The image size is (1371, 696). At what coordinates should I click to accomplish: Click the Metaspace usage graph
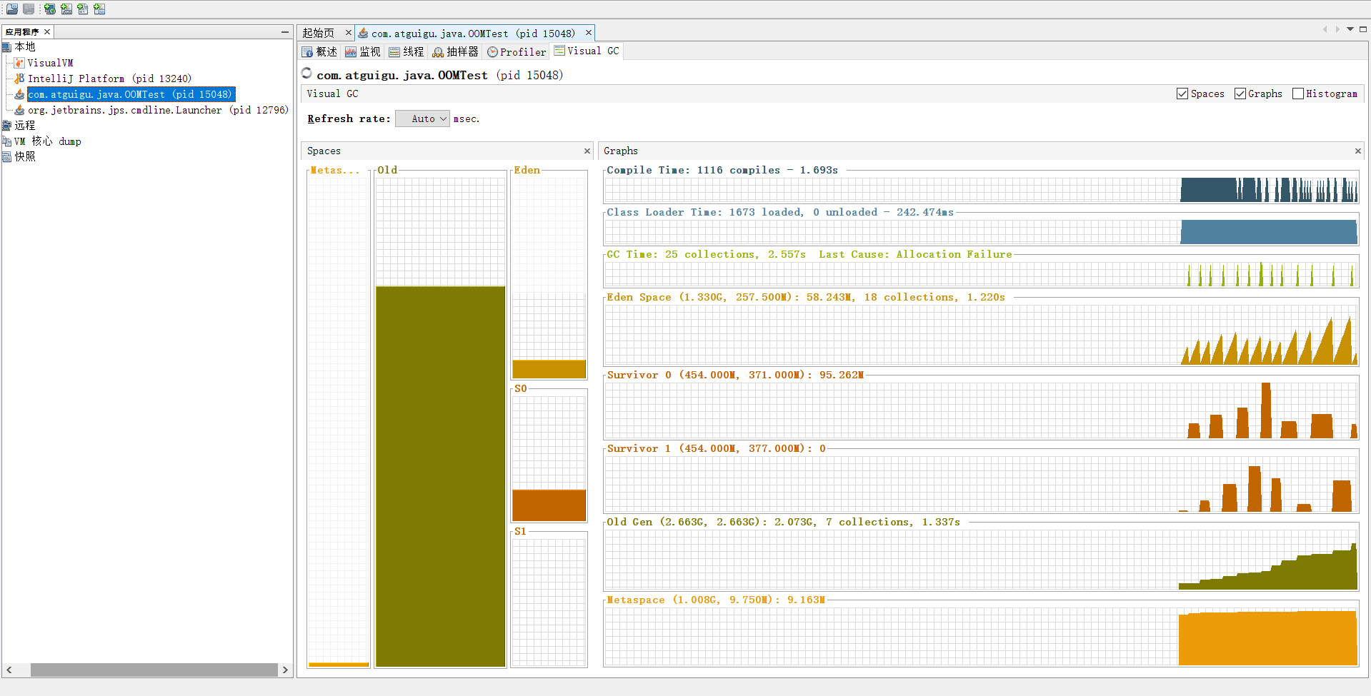[981, 637]
